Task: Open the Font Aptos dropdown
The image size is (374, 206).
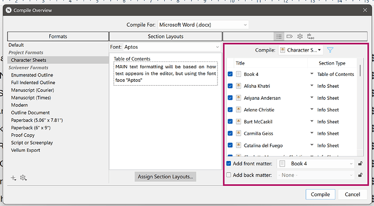Action: [x=172, y=47]
